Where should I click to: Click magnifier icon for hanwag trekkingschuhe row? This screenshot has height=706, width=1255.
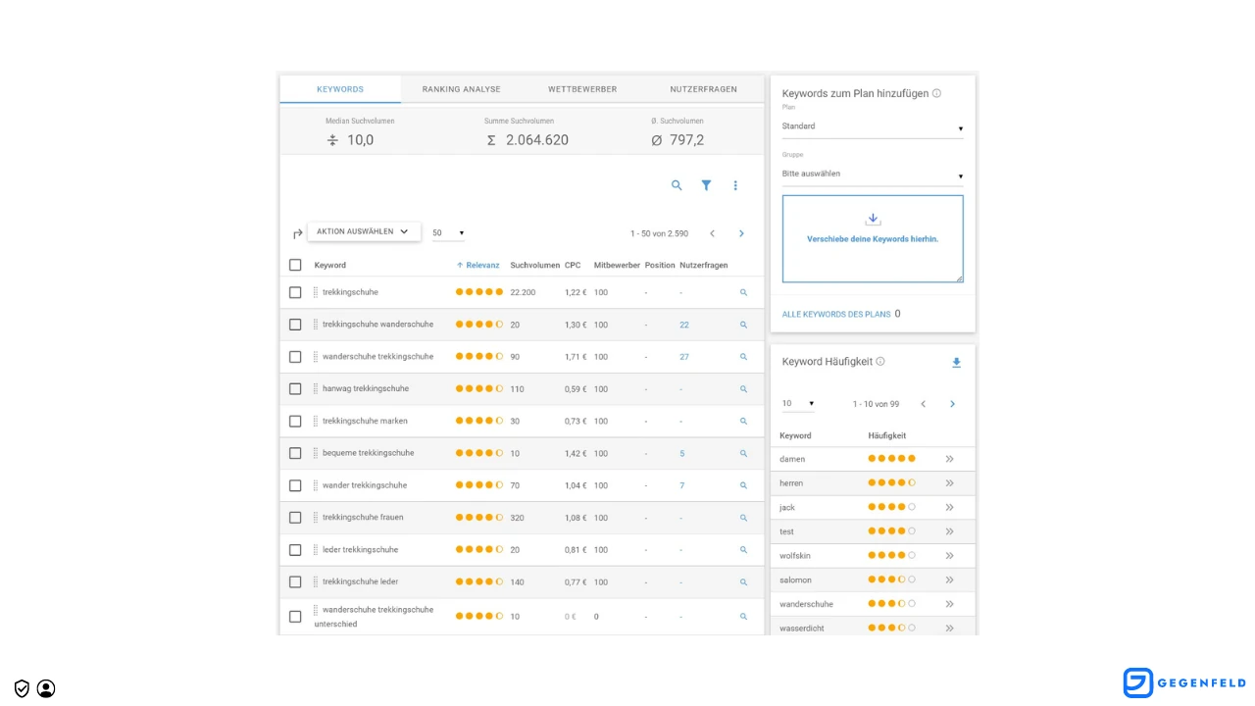(743, 389)
